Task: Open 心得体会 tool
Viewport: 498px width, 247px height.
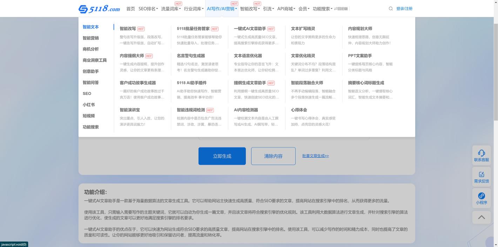Action: click(x=299, y=110)
